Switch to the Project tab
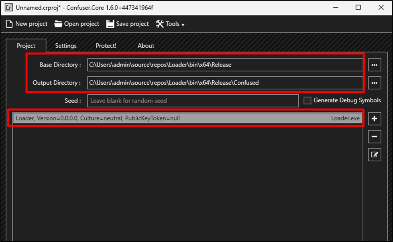The height and width of the screenshot is (242, 393). pos(26,46)
